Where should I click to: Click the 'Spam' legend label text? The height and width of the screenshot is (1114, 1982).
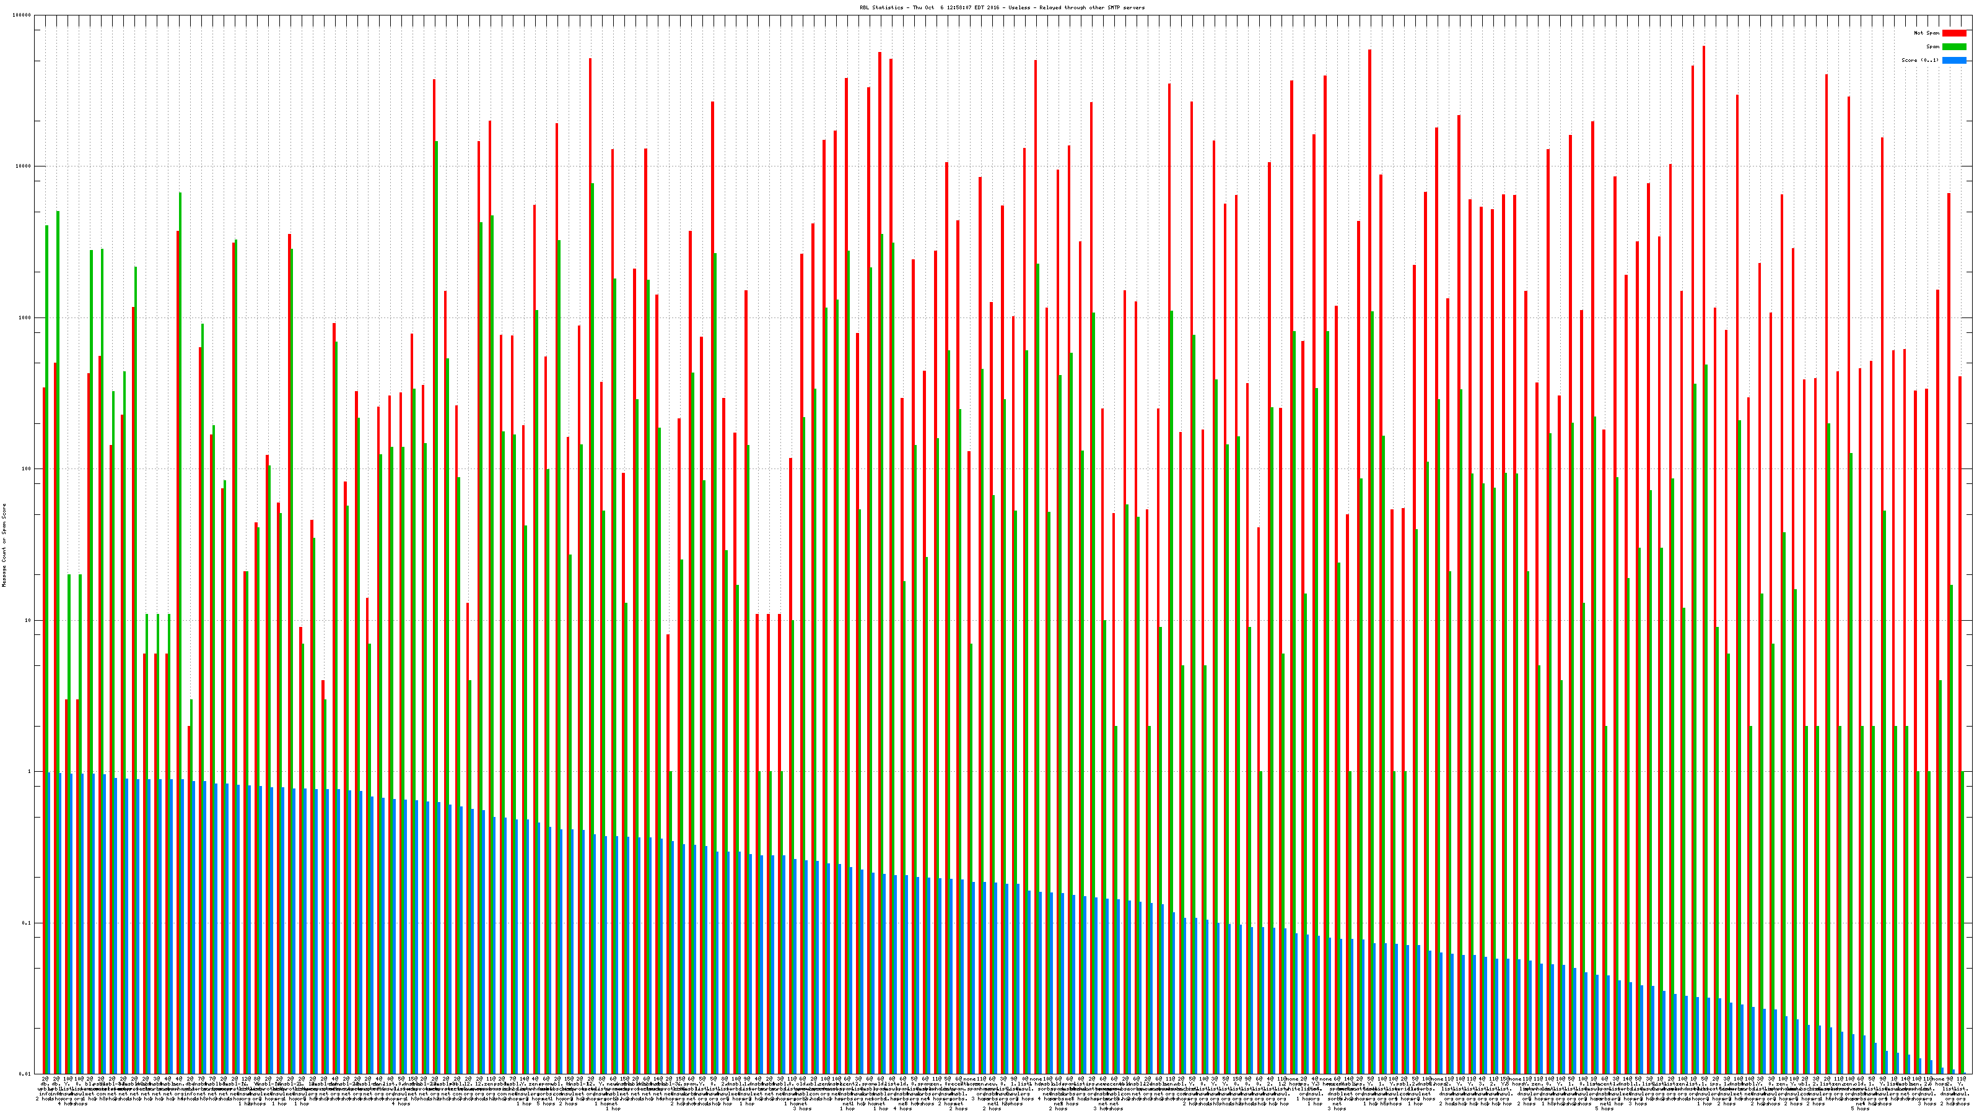1932,47
